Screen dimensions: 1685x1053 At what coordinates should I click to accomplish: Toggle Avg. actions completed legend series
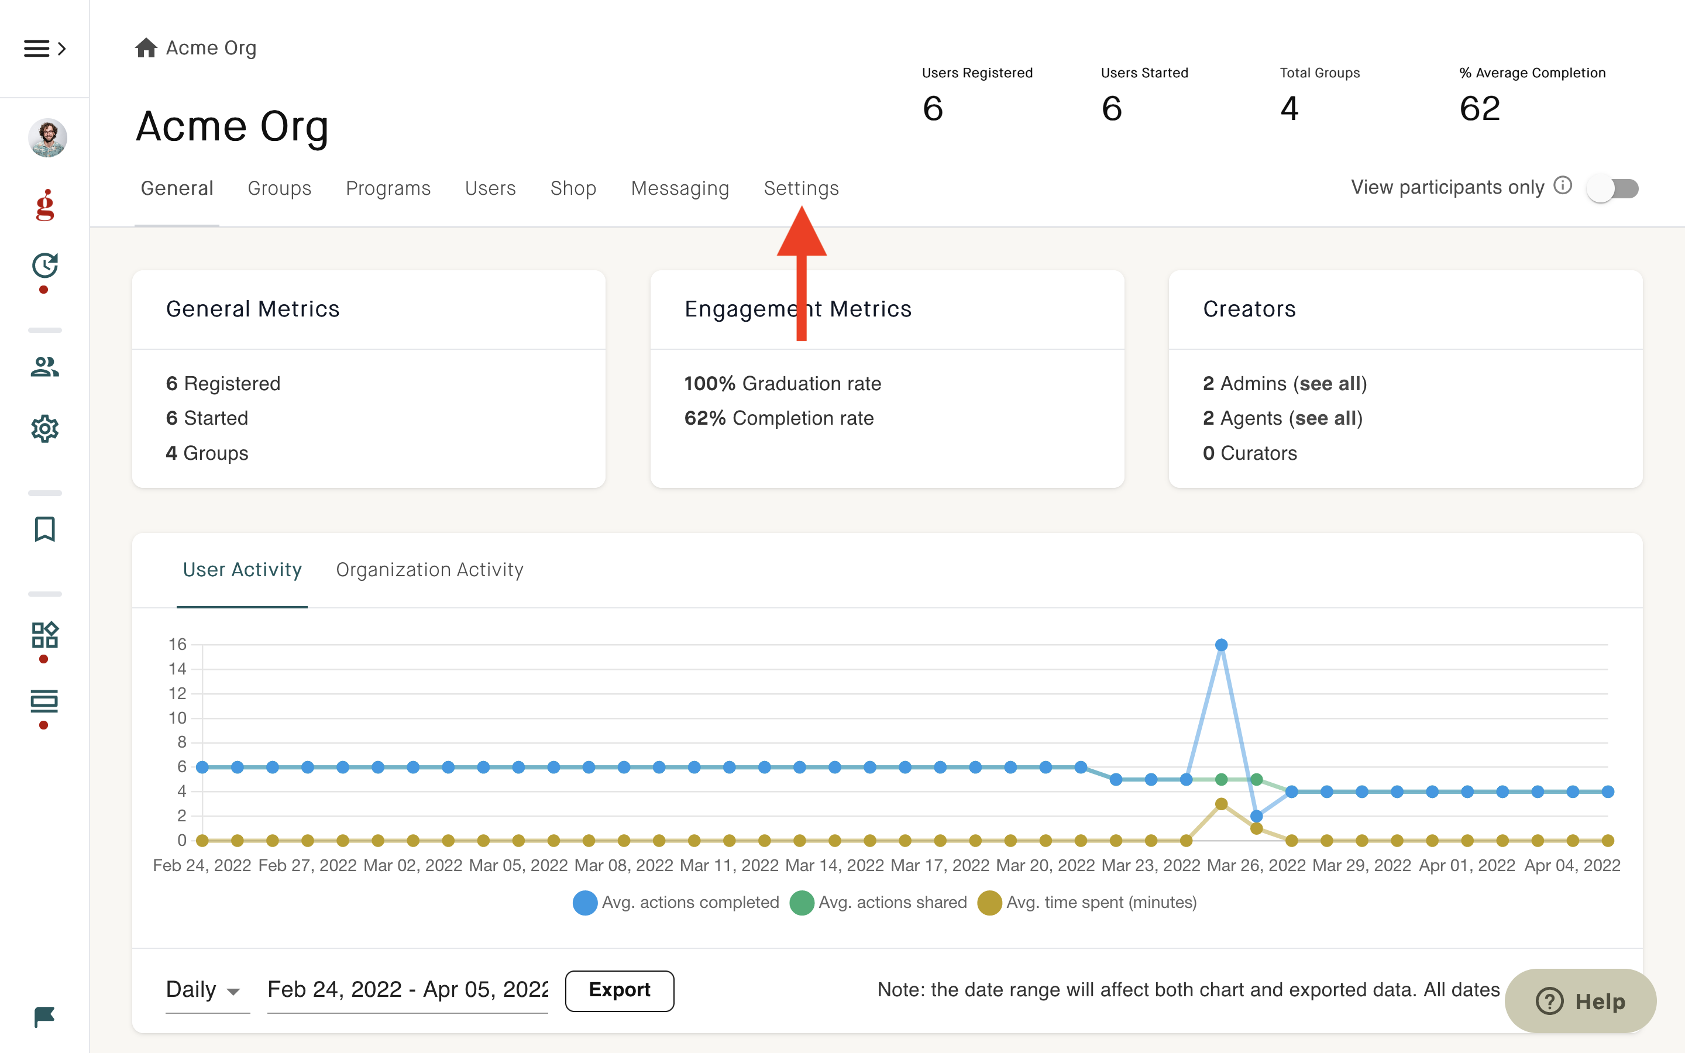(x=675, y=902)
